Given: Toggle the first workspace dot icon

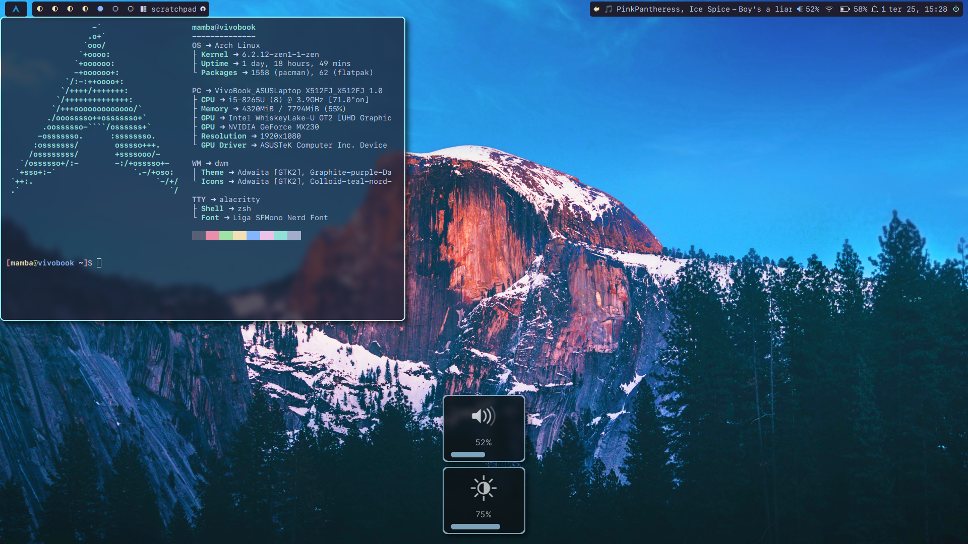Looking at the screenshot, I should click(40, 9).
